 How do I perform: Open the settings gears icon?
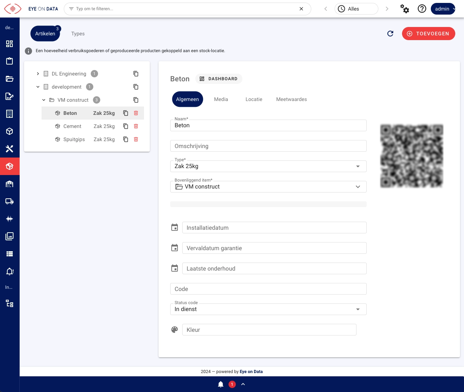click(405, 9)
